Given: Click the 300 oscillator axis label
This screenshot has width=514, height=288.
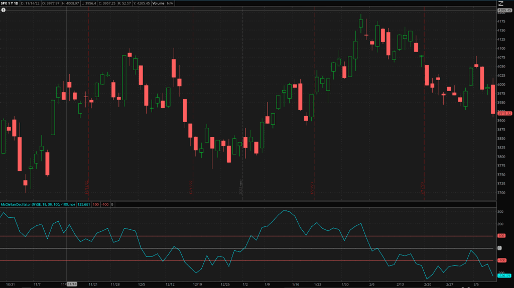Looking at the screenshot, I should [x=500, y=212].
